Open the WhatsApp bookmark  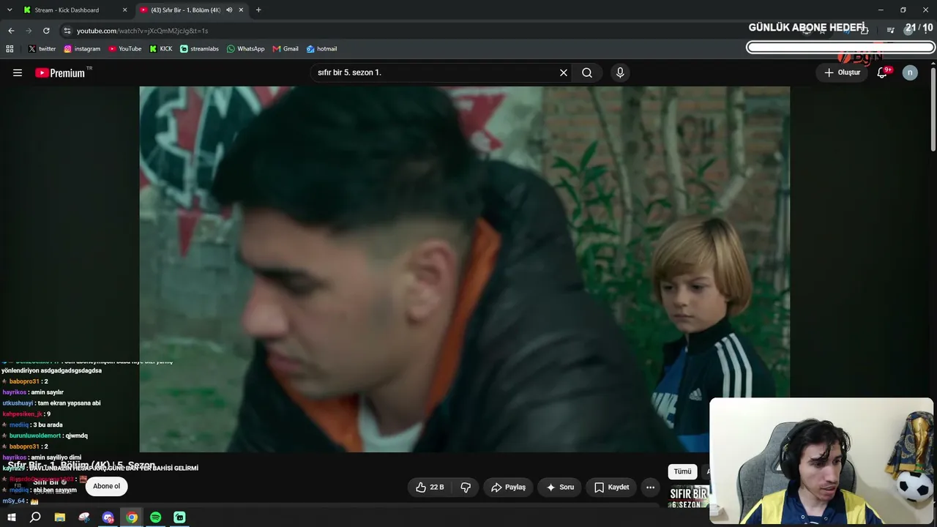(246, 49)
